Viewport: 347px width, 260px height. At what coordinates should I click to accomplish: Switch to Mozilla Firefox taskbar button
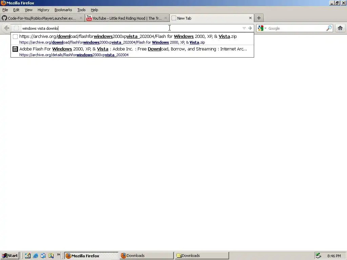point(91,256)
